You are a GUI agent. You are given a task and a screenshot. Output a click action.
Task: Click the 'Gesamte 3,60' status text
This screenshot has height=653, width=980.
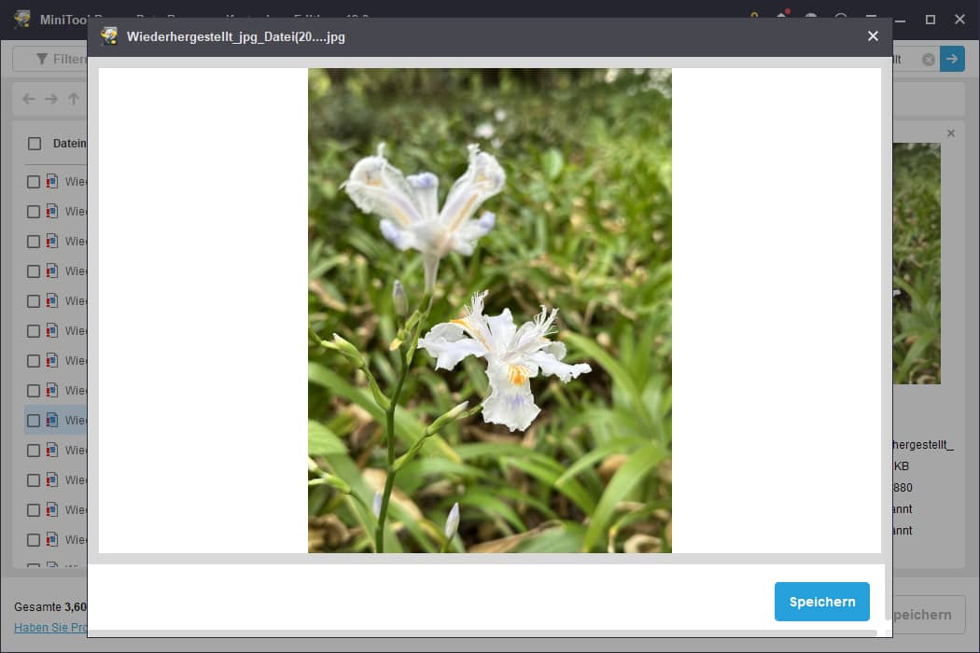(x=50, y=606)
